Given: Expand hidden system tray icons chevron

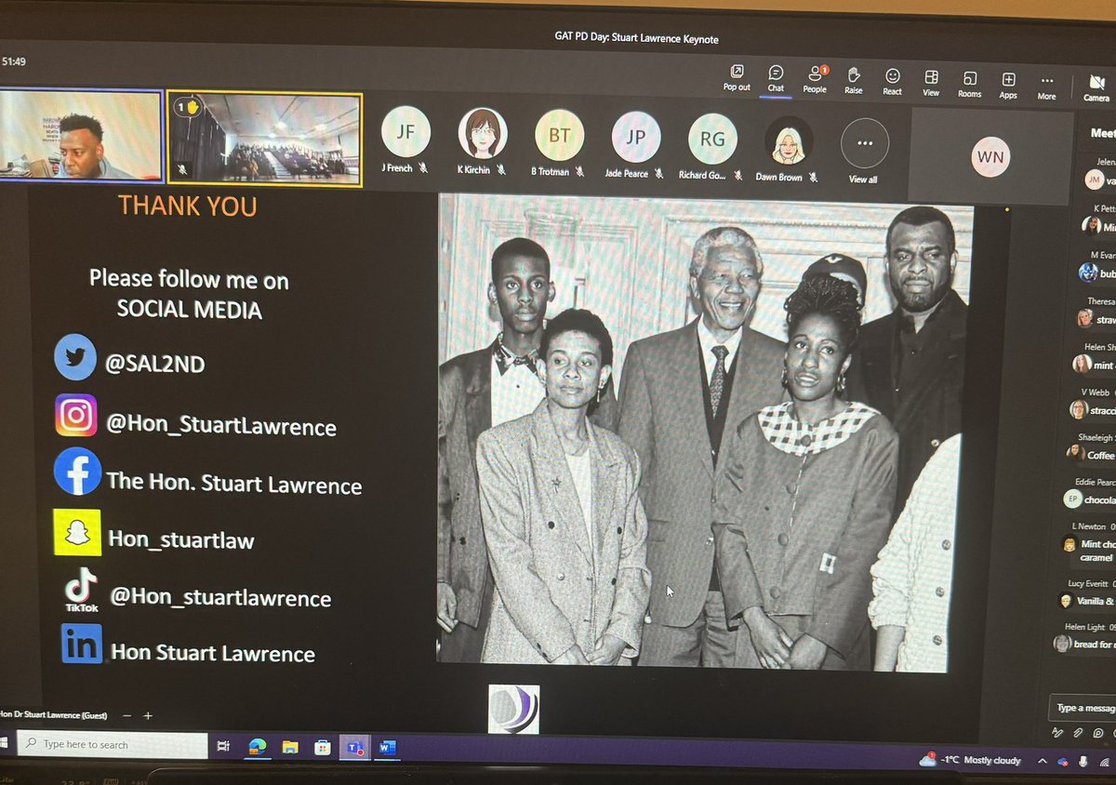Looking at the screenshot, I should 1044,761.
